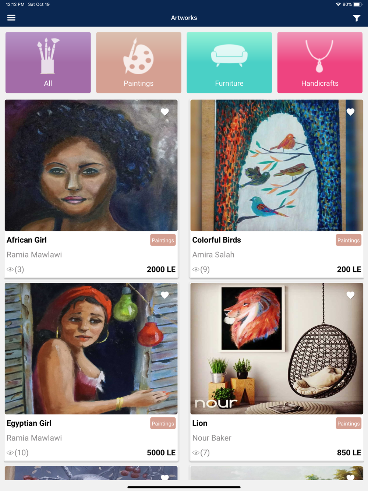
Task: Favorite the Colorful Birds painting
Action: [350, 112]
